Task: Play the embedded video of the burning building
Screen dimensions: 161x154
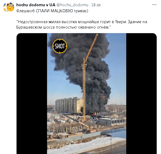Action: [x=87, y=94]
